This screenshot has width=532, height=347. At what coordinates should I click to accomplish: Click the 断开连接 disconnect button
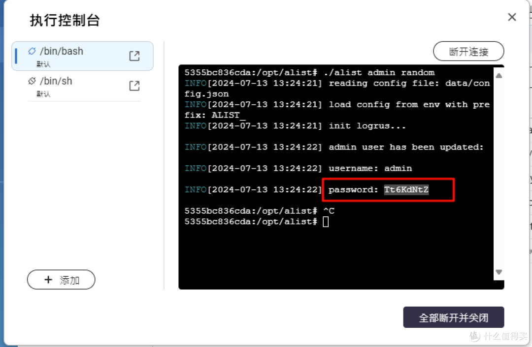[x=468, y=52]
